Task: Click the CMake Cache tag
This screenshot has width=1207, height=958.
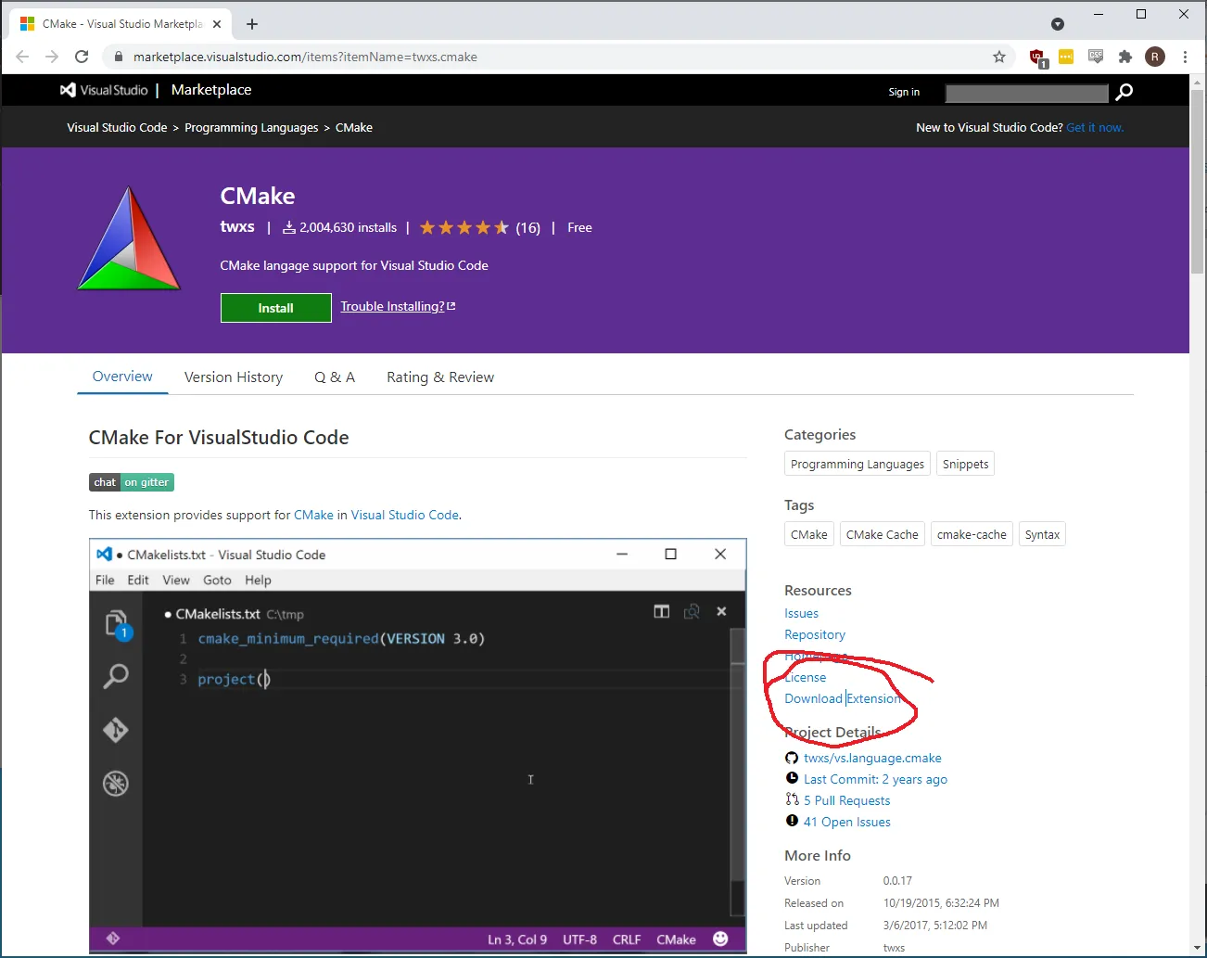Action: [883, 535]
